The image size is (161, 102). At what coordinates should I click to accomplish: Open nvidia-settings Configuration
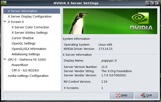click(28, 76)
